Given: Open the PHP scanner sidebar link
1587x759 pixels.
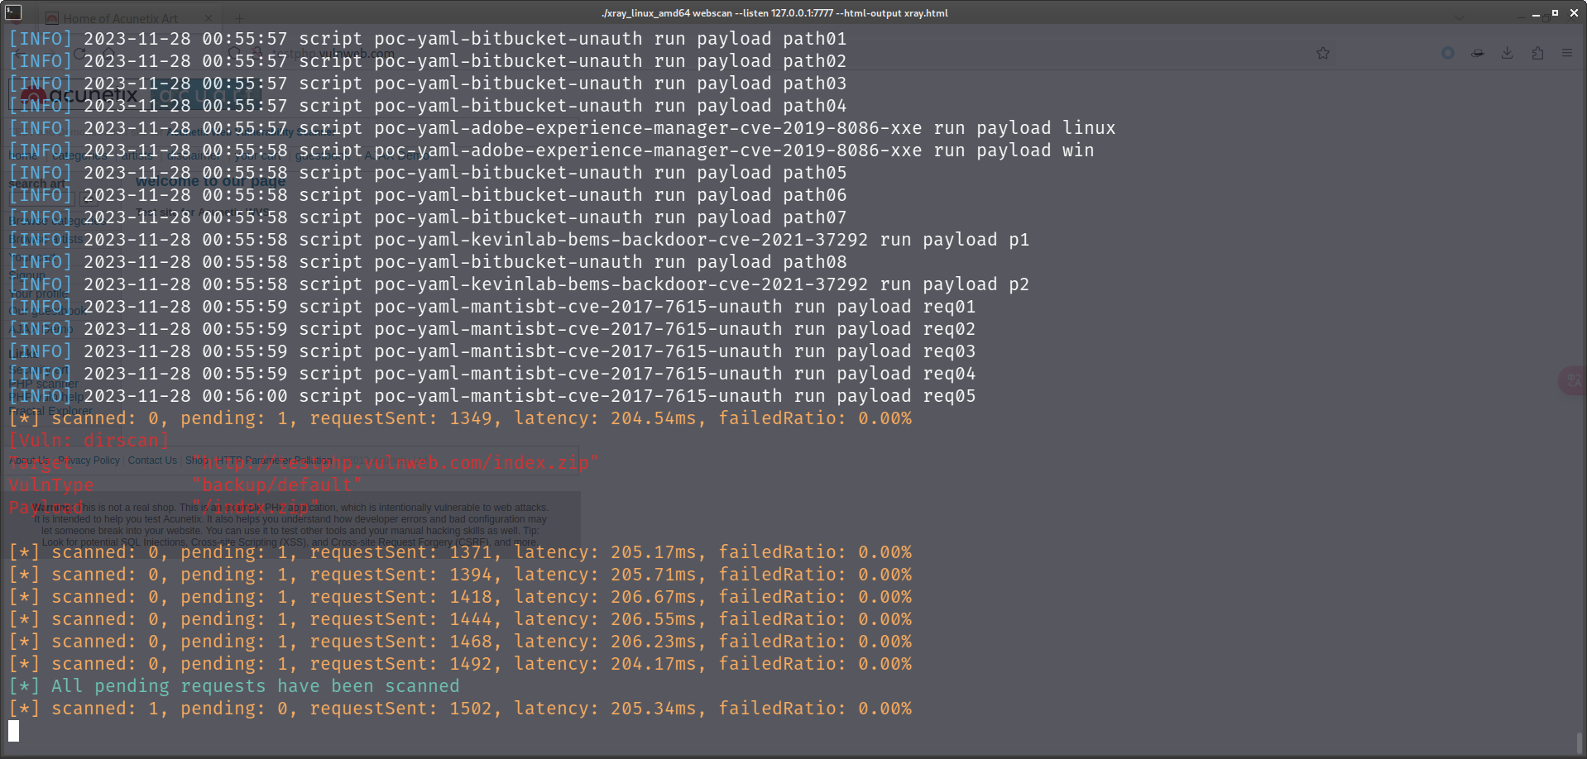Looking at the screenshot, I should coord(44,384).
